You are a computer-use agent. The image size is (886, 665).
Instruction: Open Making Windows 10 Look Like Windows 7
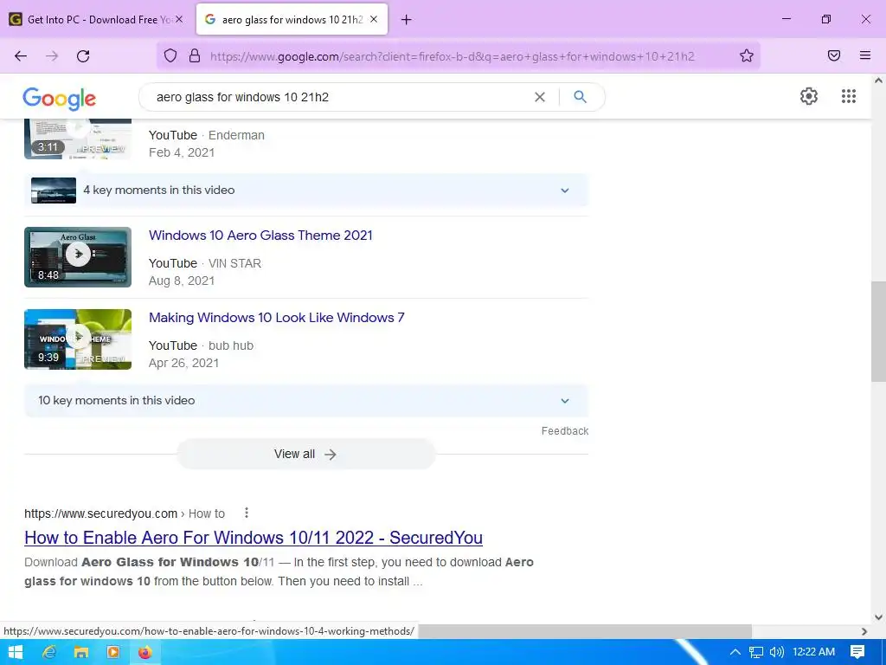click(x=276, y=317)
